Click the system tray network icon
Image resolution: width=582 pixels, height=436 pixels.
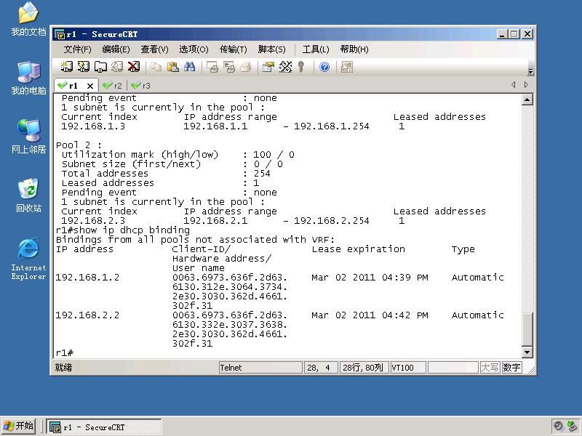(573, 427)
